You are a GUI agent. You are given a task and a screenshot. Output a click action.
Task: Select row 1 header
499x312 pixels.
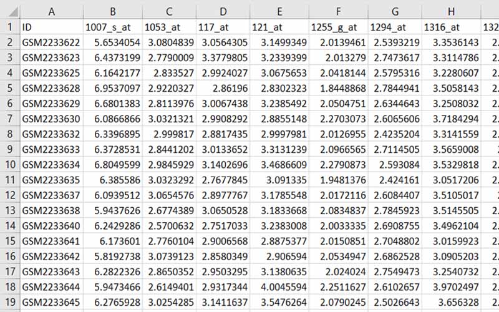9,27
